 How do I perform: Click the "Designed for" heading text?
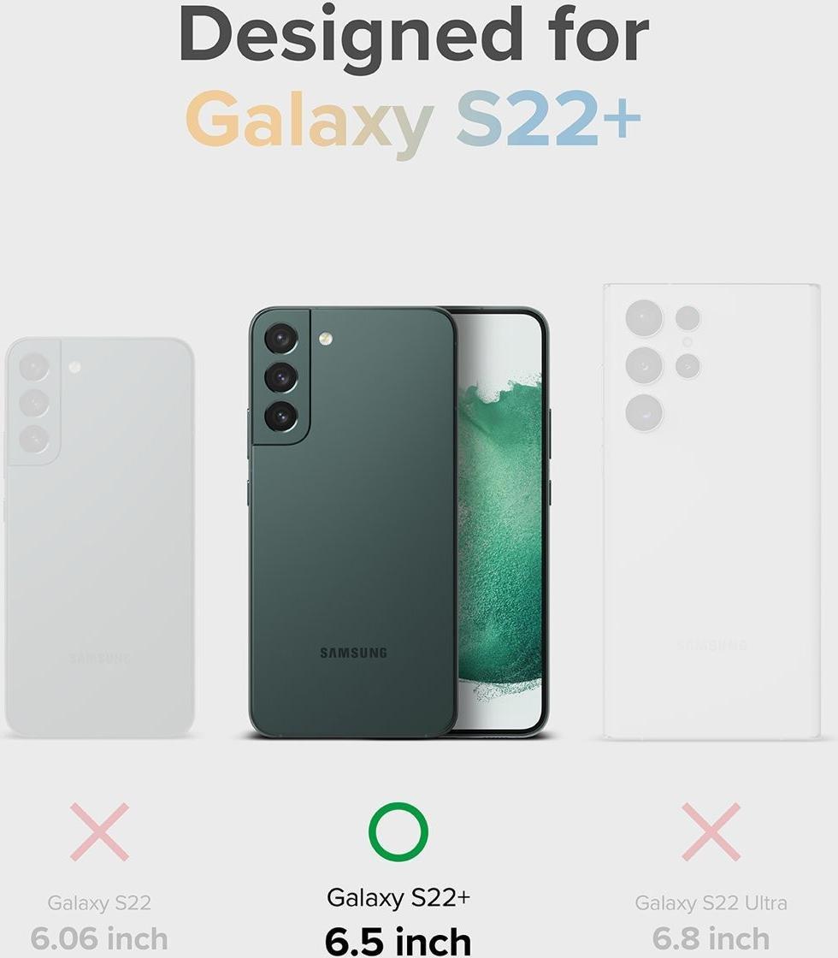(414, 37)
